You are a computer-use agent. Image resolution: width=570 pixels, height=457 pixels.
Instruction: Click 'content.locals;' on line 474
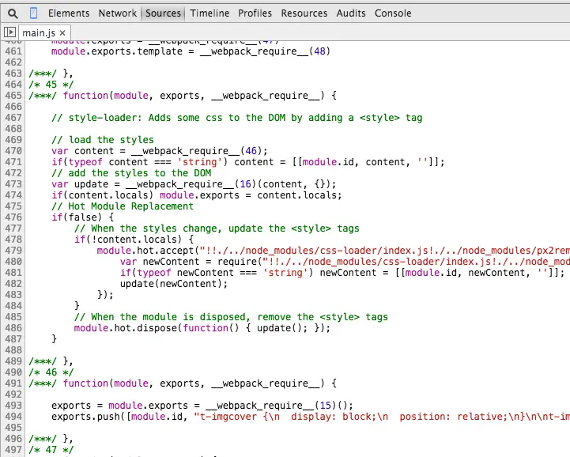[x=299, y=195]
